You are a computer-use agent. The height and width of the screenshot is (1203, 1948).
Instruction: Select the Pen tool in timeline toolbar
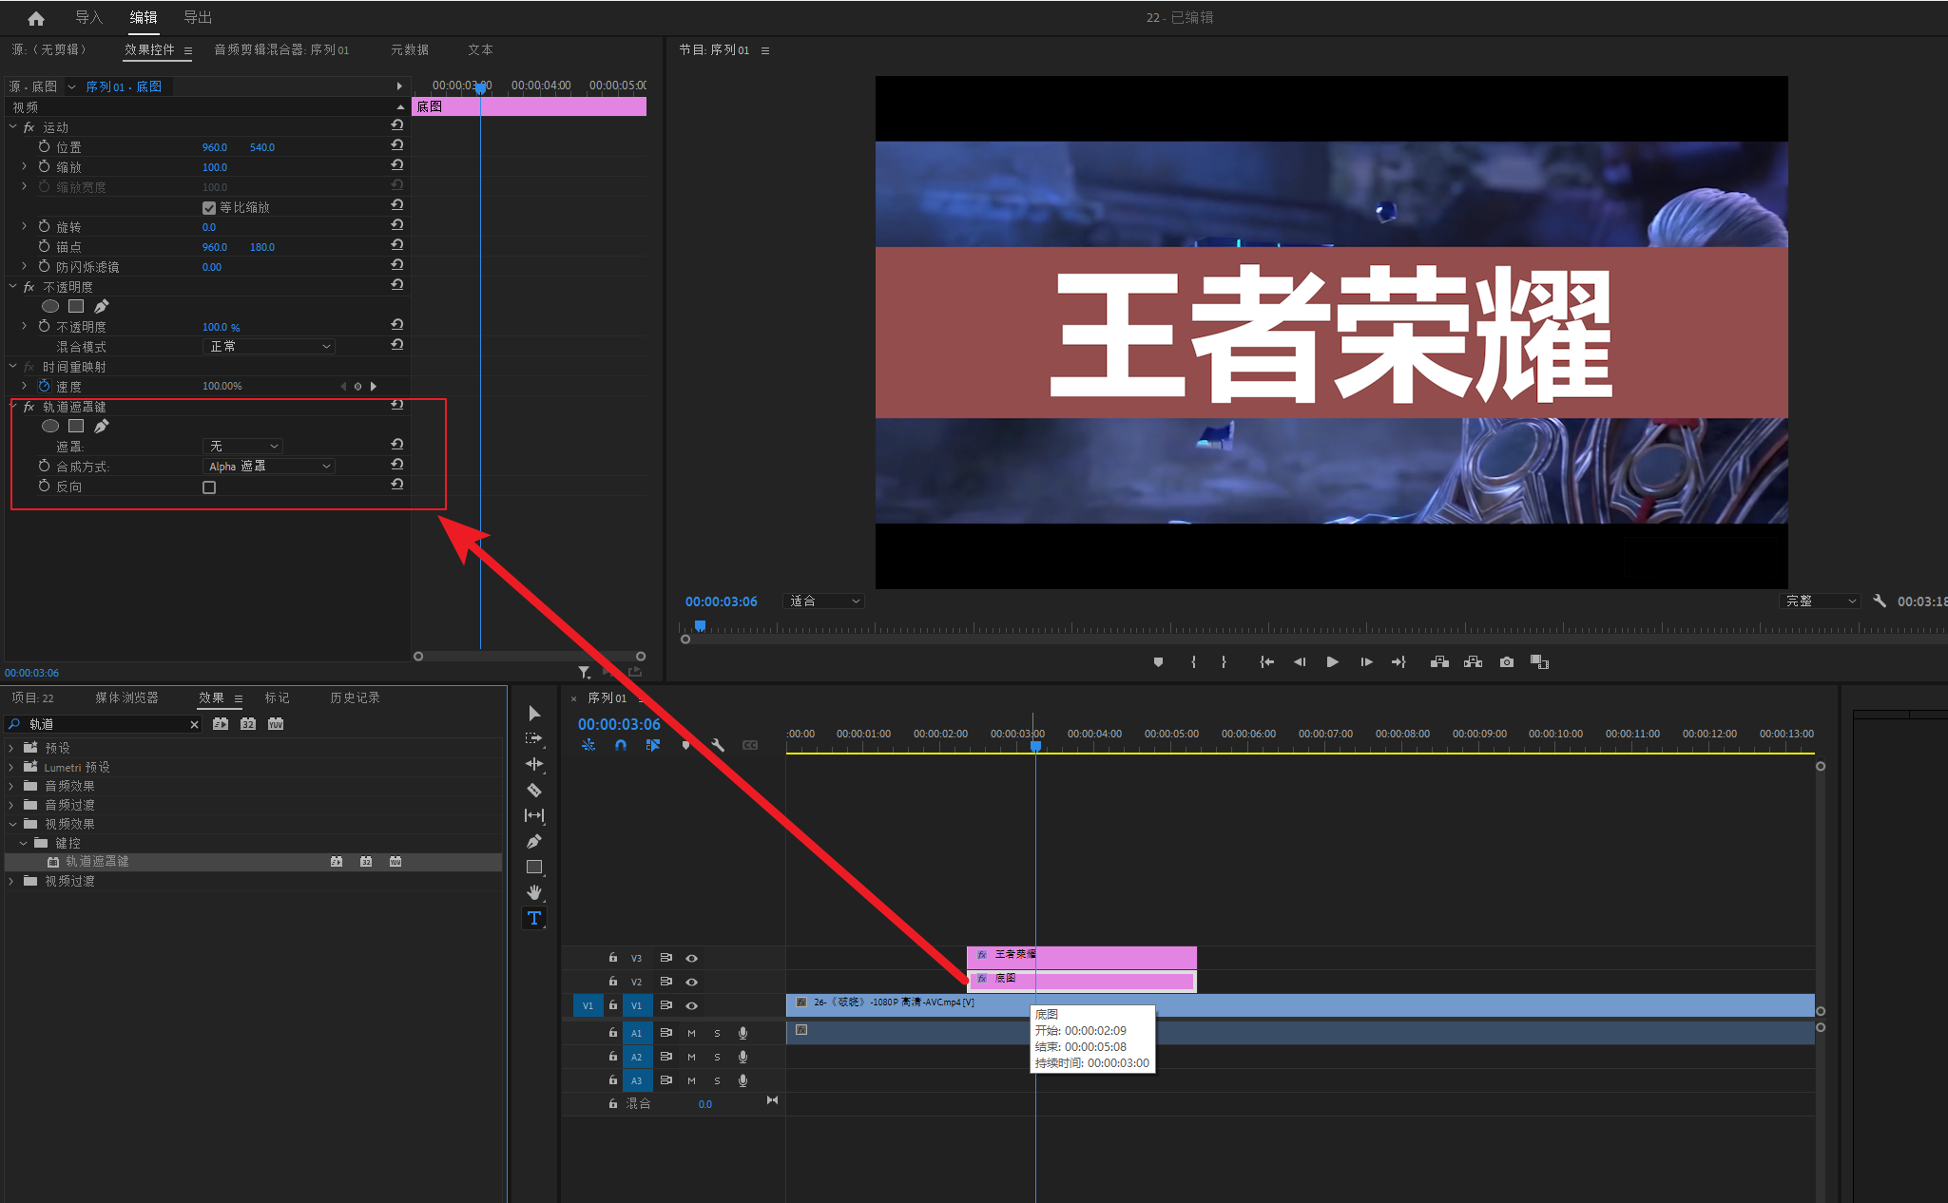click(x=534, y=841)
